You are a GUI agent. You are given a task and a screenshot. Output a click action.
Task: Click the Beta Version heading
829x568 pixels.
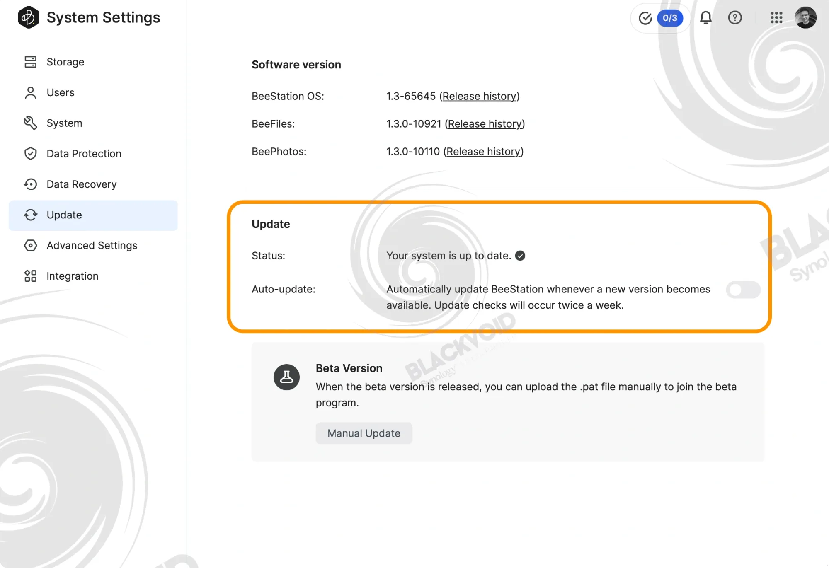click(x=349, y=368)
